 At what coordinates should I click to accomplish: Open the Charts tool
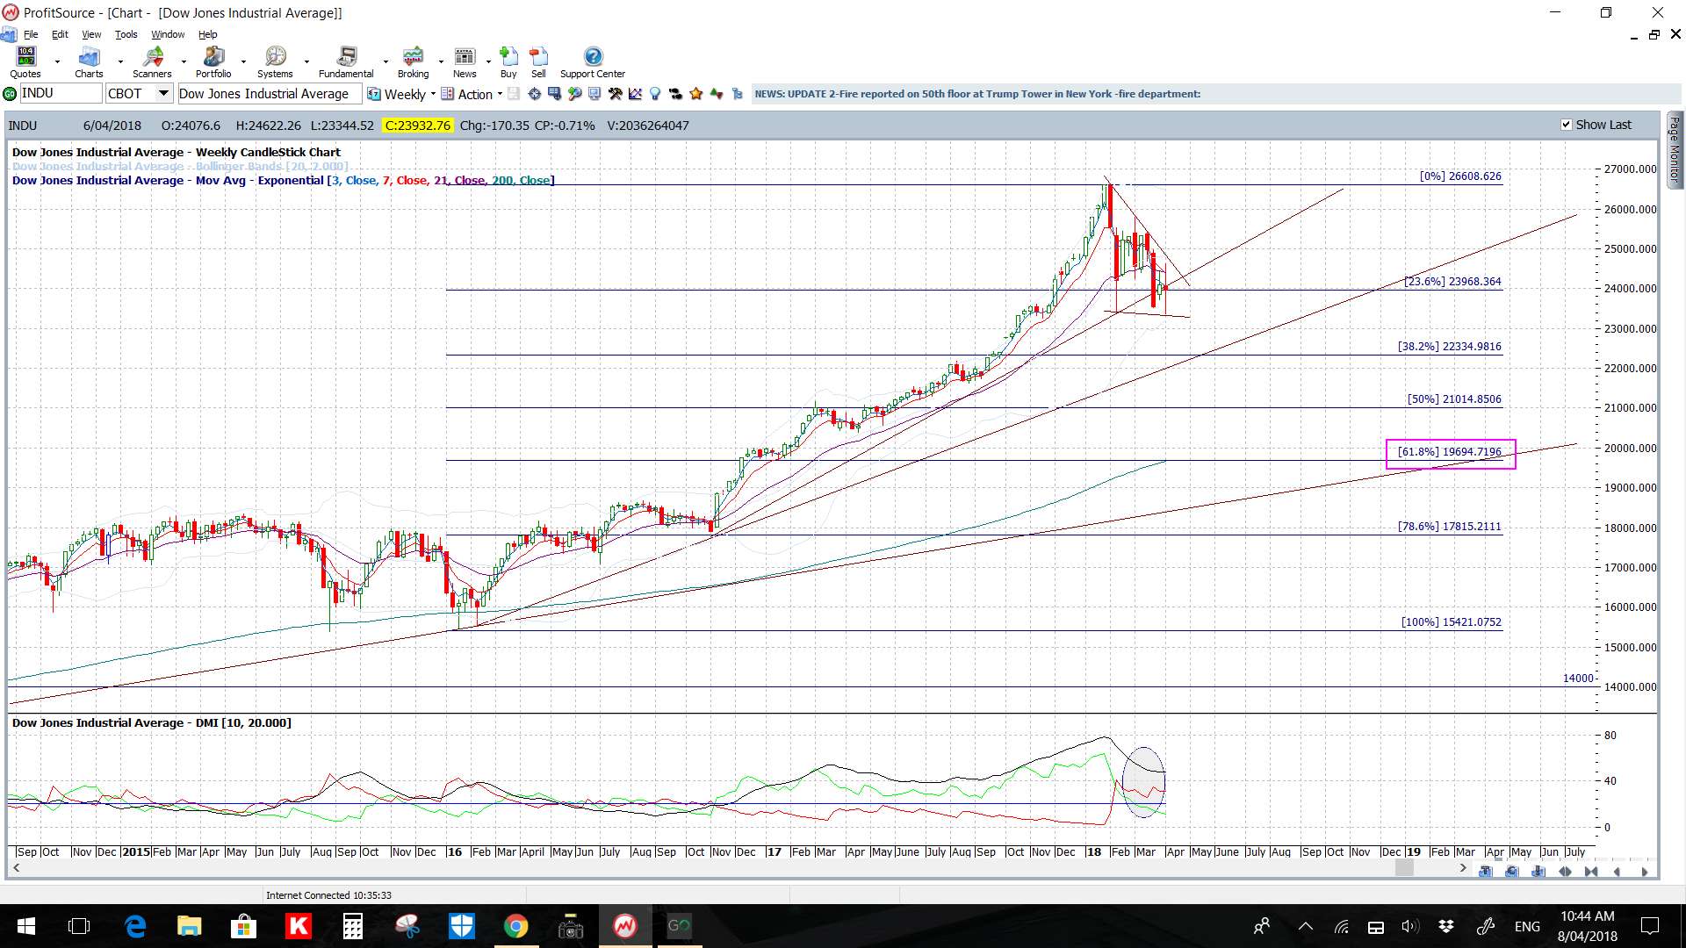89,61
